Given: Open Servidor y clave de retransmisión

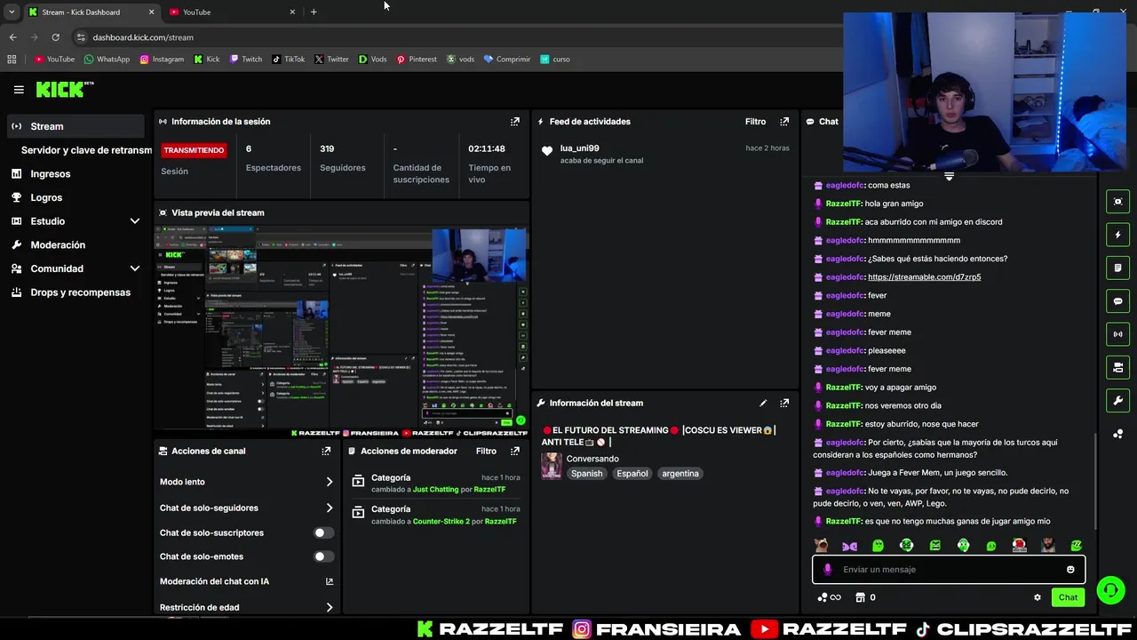Looking at the screenshot, I should pos(86,150).
